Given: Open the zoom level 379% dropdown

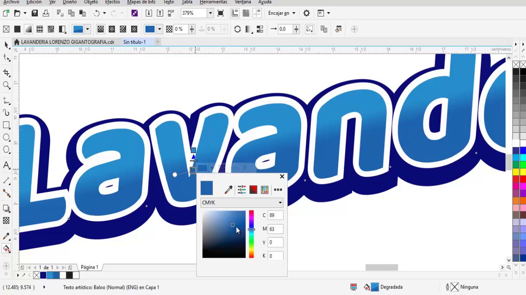Looking at the screenshot, I should pyautogui.click(x=210, y=13).
